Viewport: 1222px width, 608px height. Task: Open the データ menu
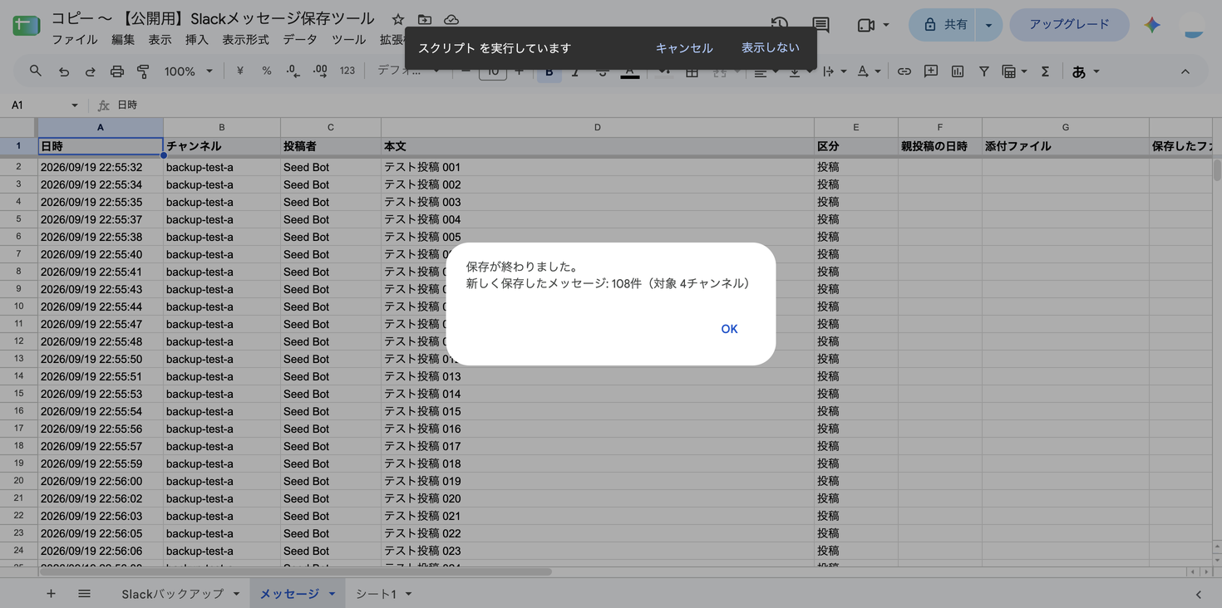300,40
